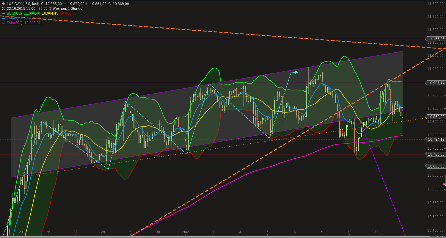This screenshot has width=446, height=238.
Task: Click date 6 on the time axis
Action: (x=295, y=232)
